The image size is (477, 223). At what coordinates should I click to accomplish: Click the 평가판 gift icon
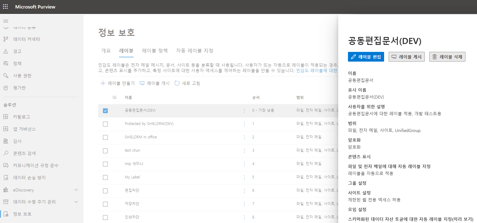[x=6, y=88]
